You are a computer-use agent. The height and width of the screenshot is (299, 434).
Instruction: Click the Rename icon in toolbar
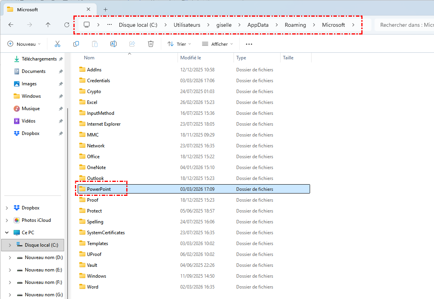click(113, 44)
